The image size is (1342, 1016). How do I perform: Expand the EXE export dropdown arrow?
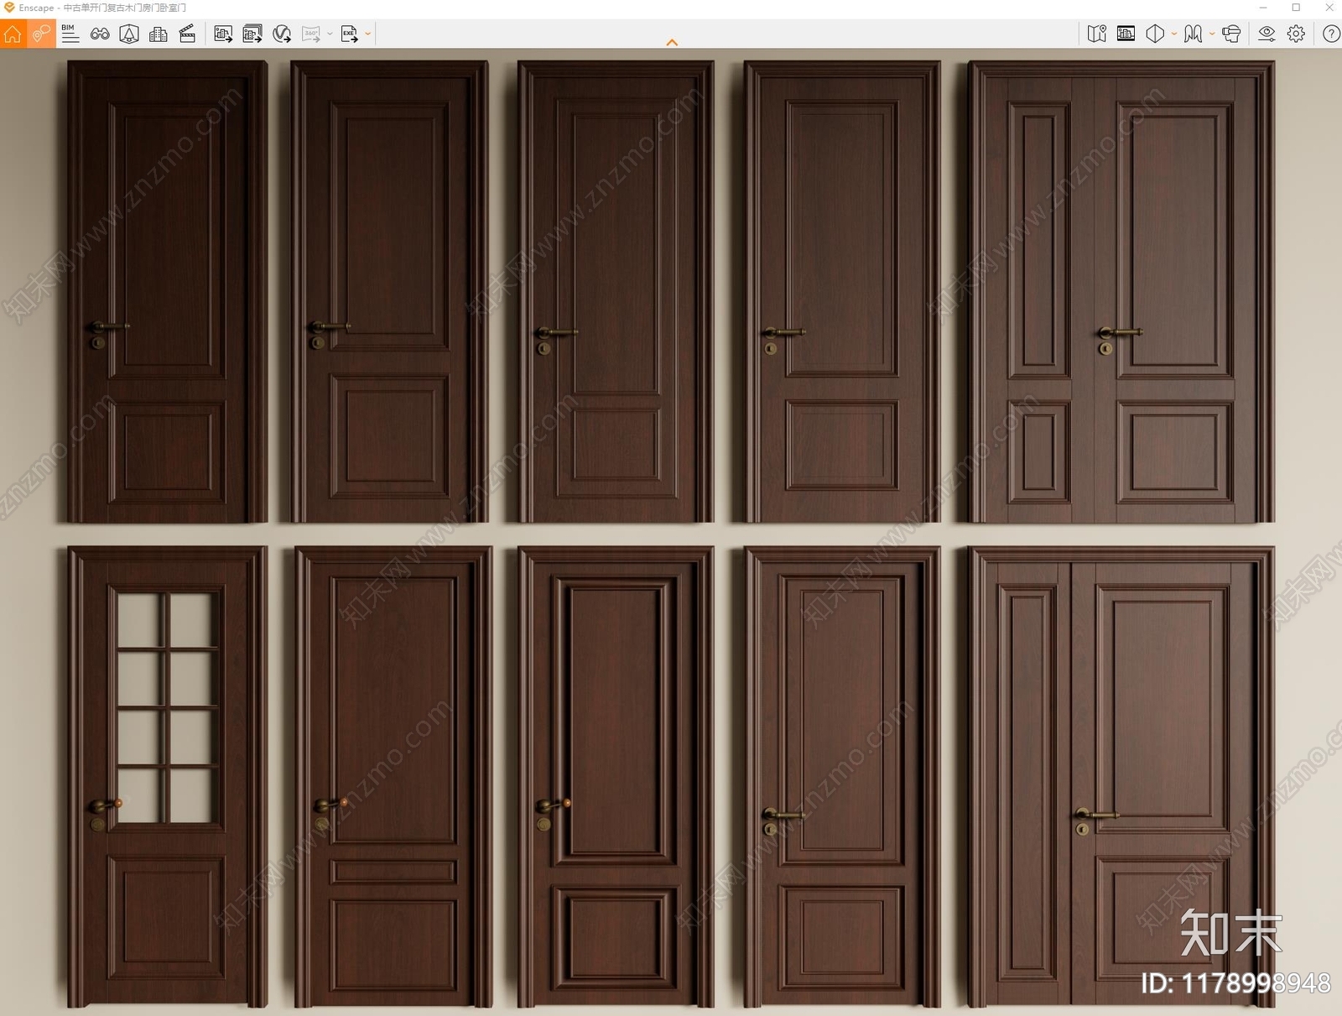(367, 34)
